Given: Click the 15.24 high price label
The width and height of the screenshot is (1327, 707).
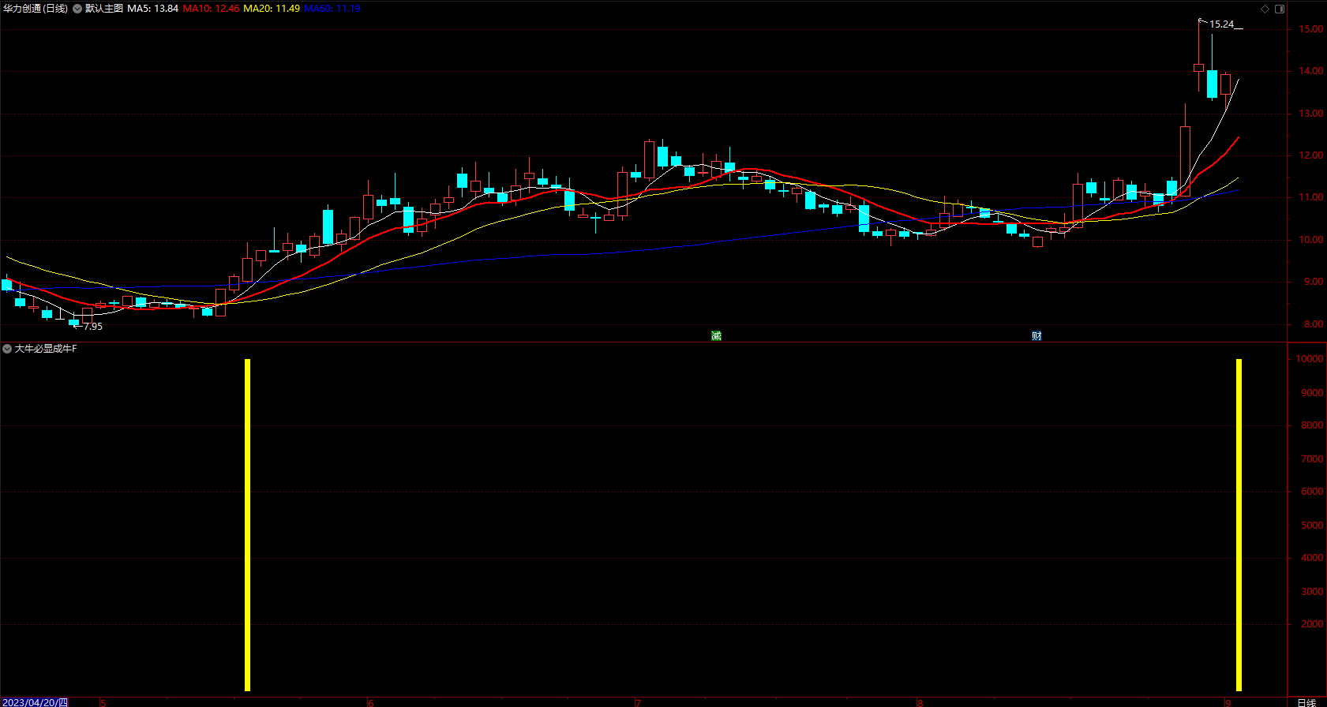Looking at the screenshot, I should [1221, 24].
